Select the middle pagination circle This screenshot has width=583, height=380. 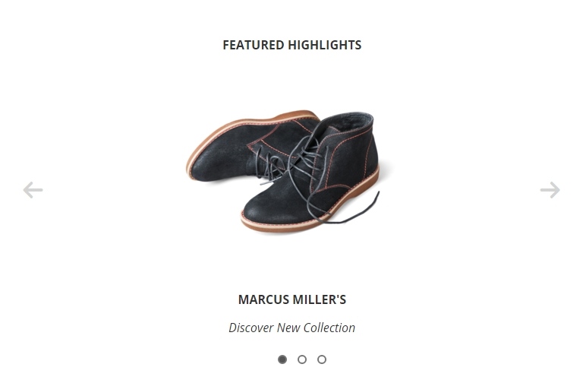click(302, 359)
